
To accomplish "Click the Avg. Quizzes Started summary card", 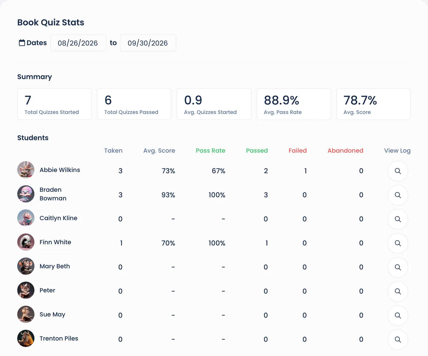I will pos(214,104).
